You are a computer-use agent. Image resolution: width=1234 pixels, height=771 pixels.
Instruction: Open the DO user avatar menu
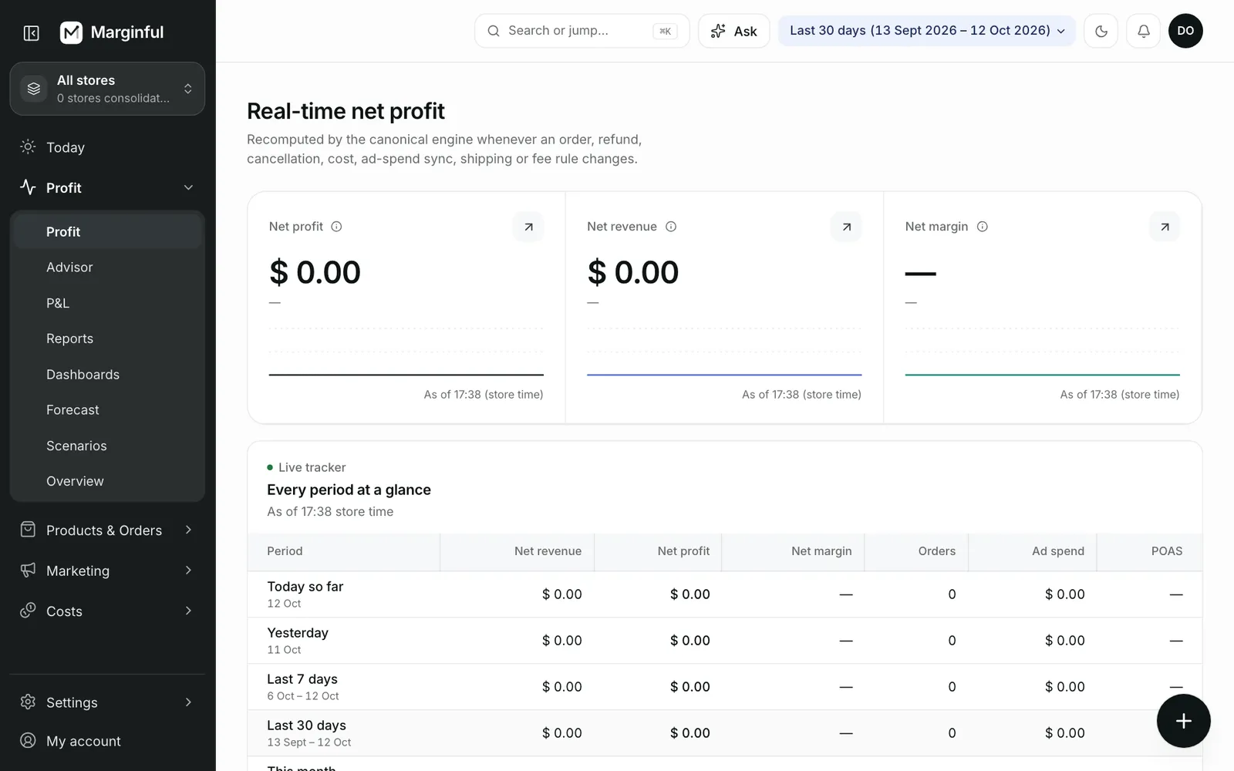pyautogui.click(x=1185, y=31)
